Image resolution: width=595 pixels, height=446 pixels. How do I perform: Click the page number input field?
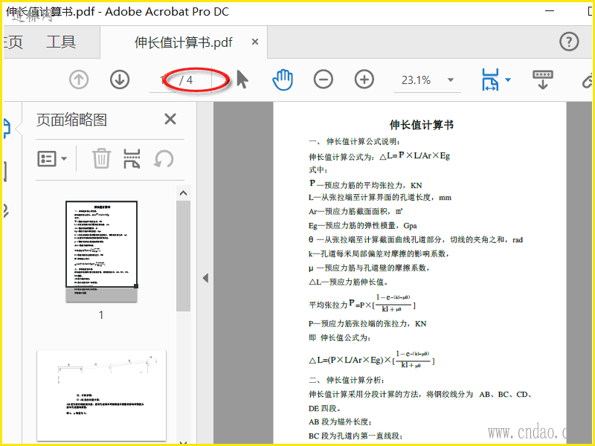tap(163, 80)
